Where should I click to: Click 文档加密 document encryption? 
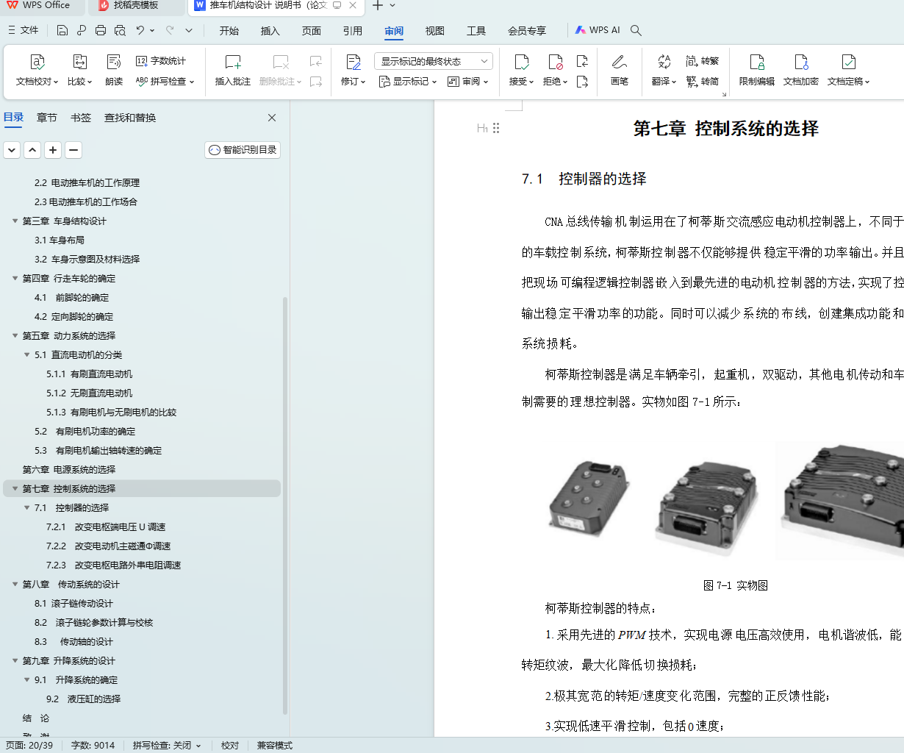pos(801,71)
